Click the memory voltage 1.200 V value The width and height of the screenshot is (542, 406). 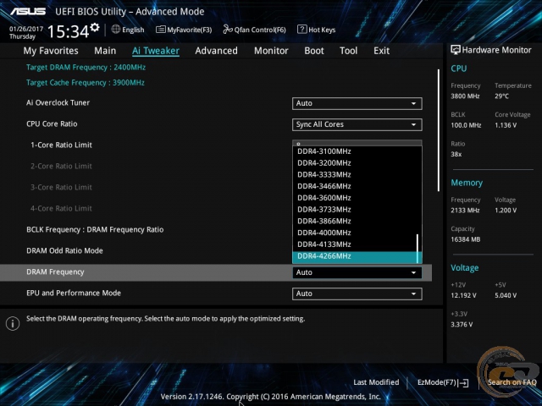click(x=506, y=211)
